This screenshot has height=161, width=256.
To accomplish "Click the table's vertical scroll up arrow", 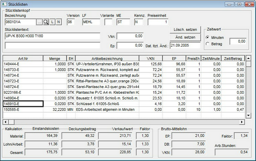I will tap(248, 58).
